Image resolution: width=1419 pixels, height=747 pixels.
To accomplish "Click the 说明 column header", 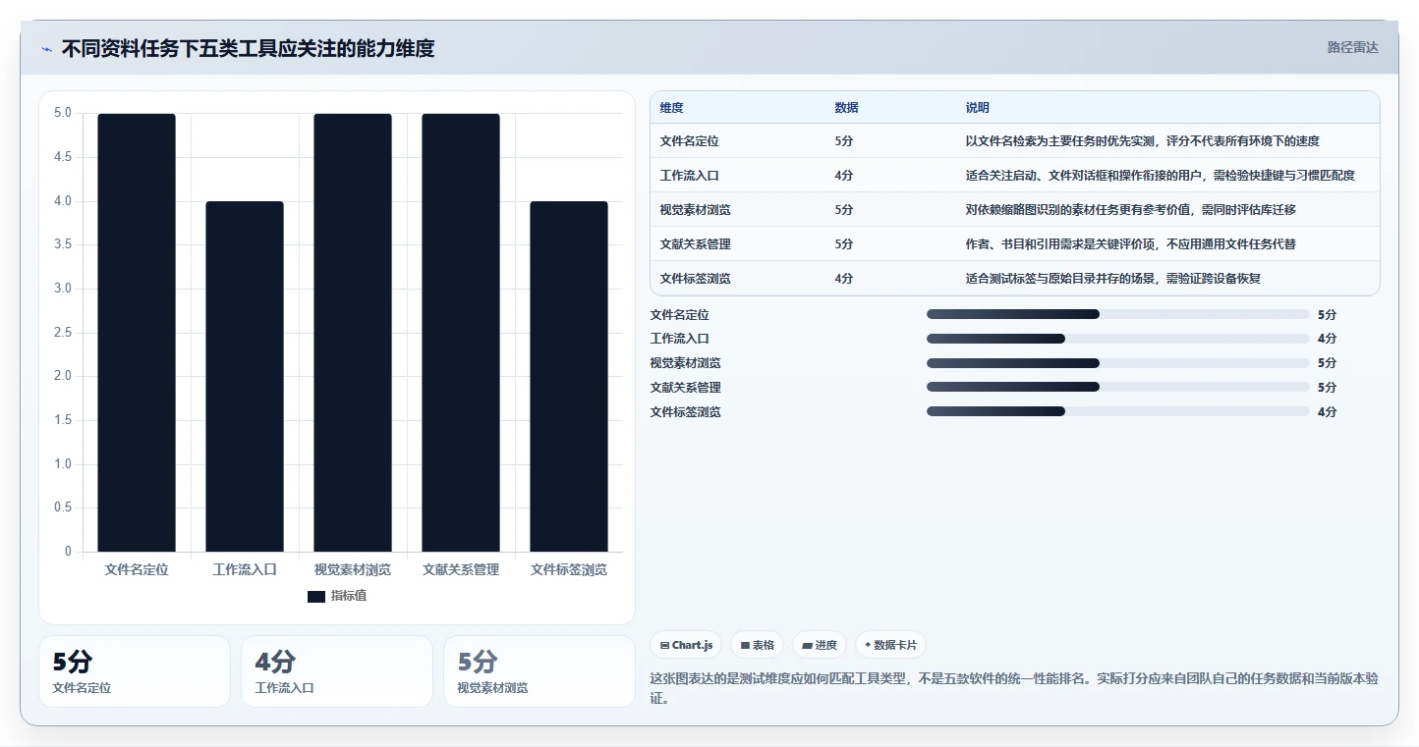I will 978,107.
